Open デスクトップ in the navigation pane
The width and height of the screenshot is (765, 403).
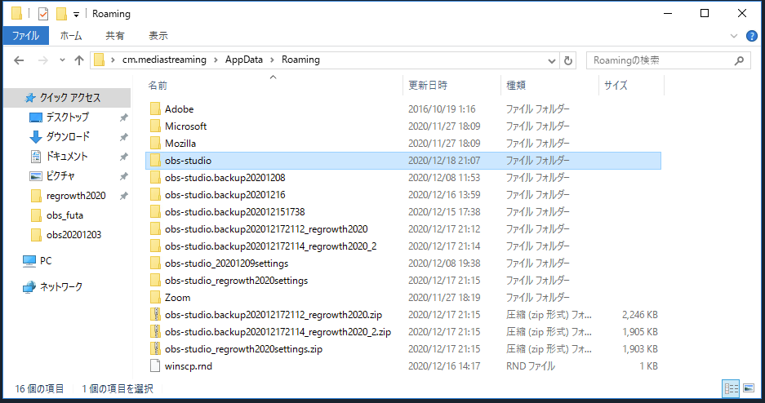coord(67,117)
